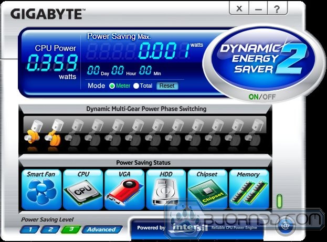Select Total mode radio button
327x242 pixels.
[x=136, y=86]
